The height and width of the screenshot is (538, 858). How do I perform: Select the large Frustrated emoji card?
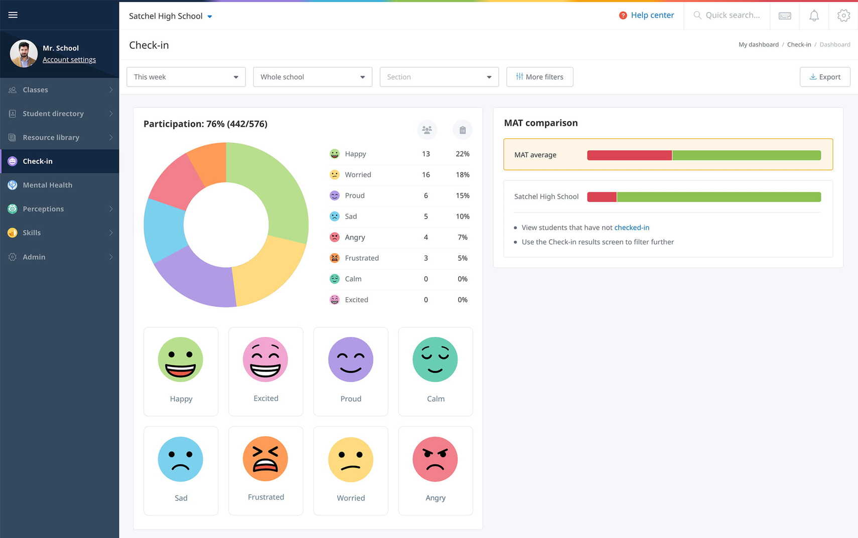pyautogui.click(x=265, y=471)
